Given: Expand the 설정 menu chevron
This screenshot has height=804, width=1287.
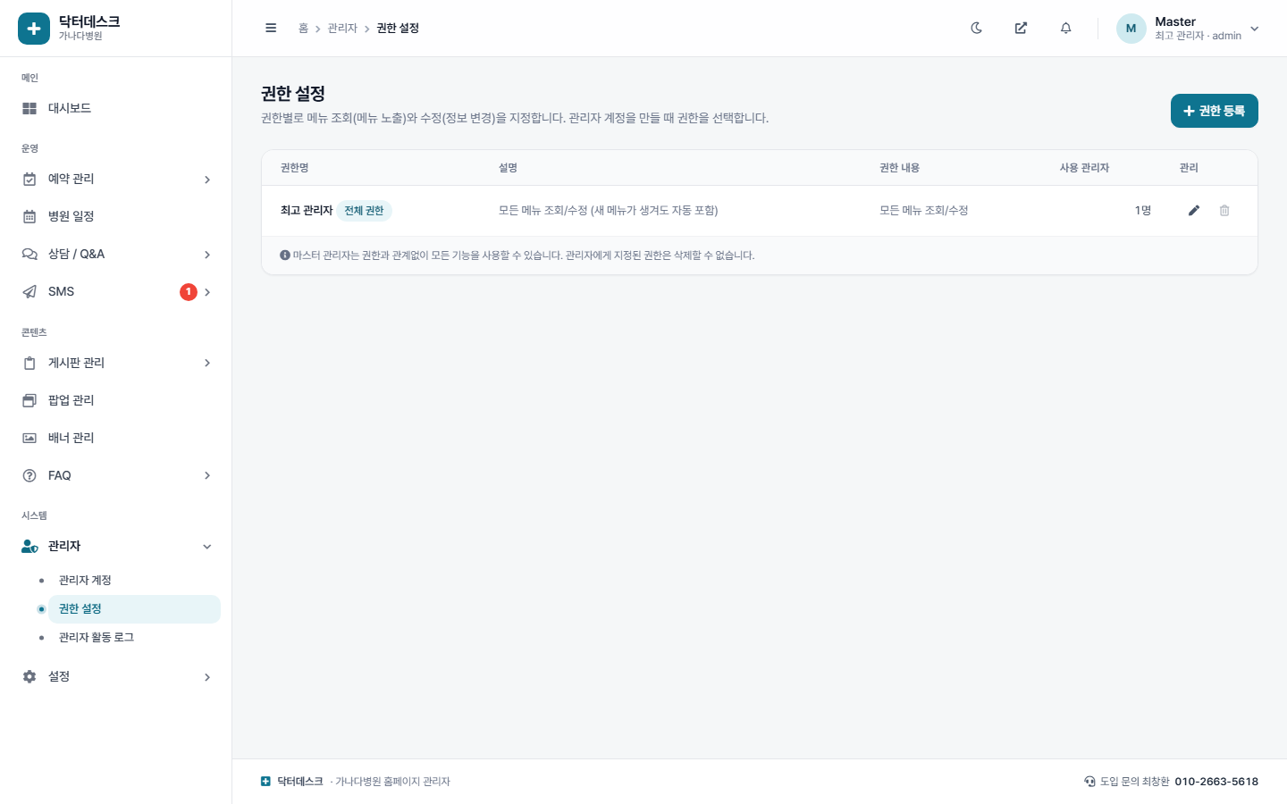Looking at the screenshot, I should (x=207, y=677).
